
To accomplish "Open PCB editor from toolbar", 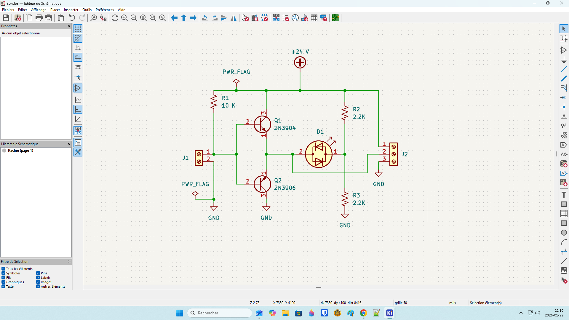I will coord(335,18).
